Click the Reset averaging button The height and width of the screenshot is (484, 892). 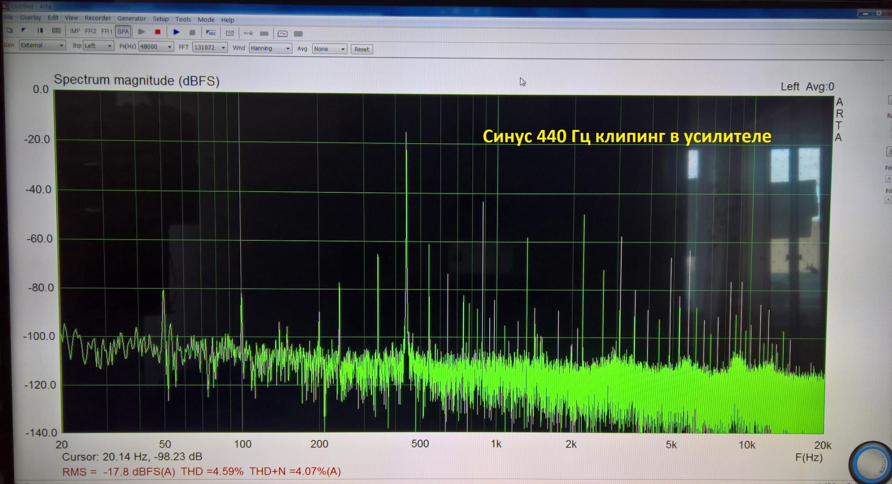pos(362,49)
